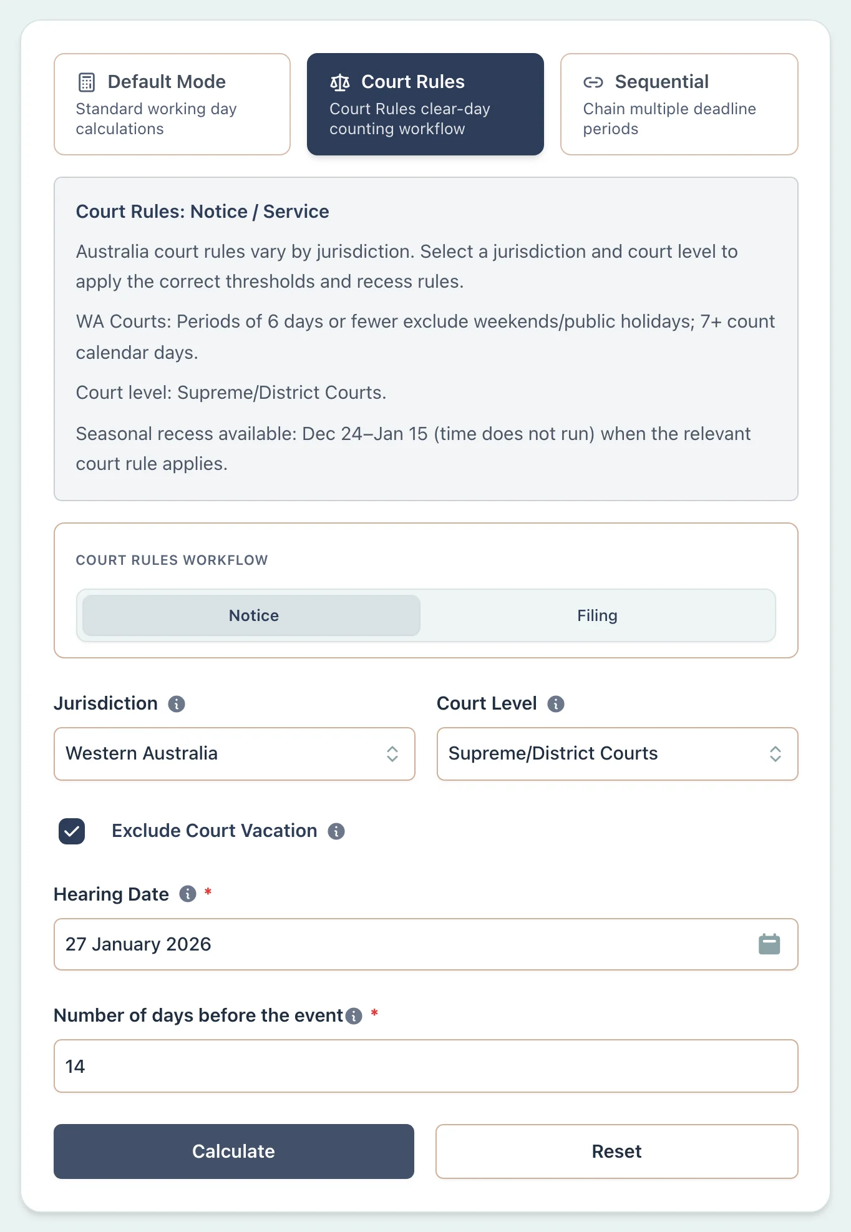Switch to Default Mode
851x1232 pixels.
click(x=172, y=104)
